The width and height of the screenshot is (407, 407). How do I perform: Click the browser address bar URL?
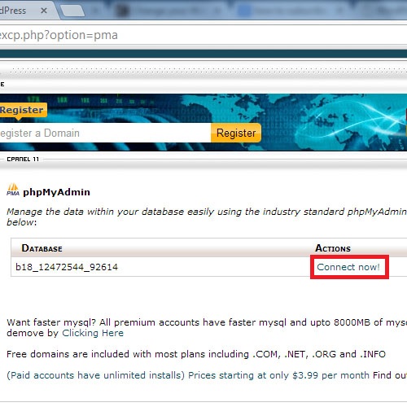pyautogui.click(x=59, y=35)
